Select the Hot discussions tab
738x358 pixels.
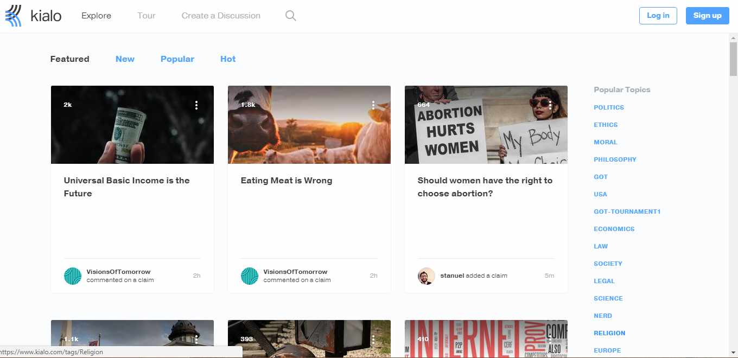coord(228,59)
